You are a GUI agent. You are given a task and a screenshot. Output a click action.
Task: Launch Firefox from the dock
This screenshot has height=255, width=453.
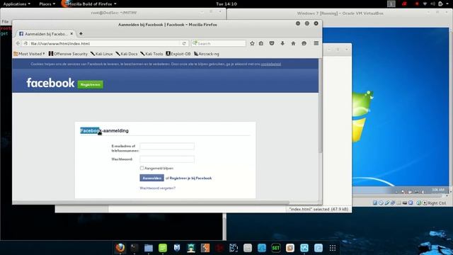point(120,248)
